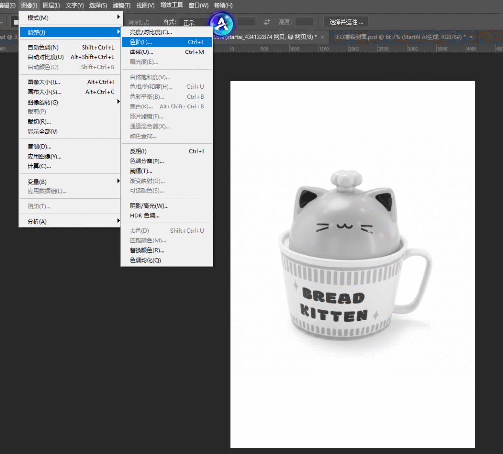The image size is (503, 454).
Task: Open the 图层(L) menu
Action: pos(51,5)
